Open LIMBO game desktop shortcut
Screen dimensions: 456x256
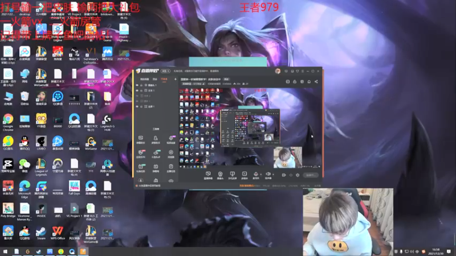[x=41, y=143]
